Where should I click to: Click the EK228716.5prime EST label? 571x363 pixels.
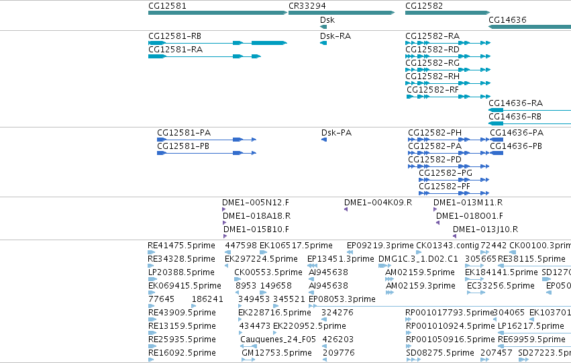[274, 313]
